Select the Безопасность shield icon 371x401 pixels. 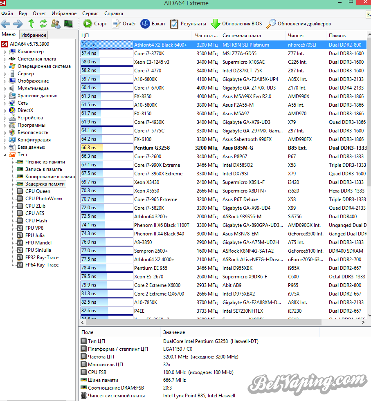[x=12, y=132]
